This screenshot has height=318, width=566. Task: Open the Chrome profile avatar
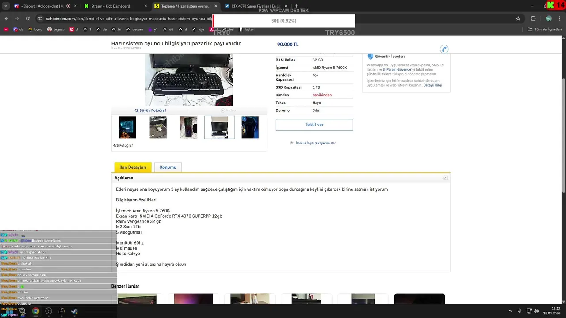(549, 19)
